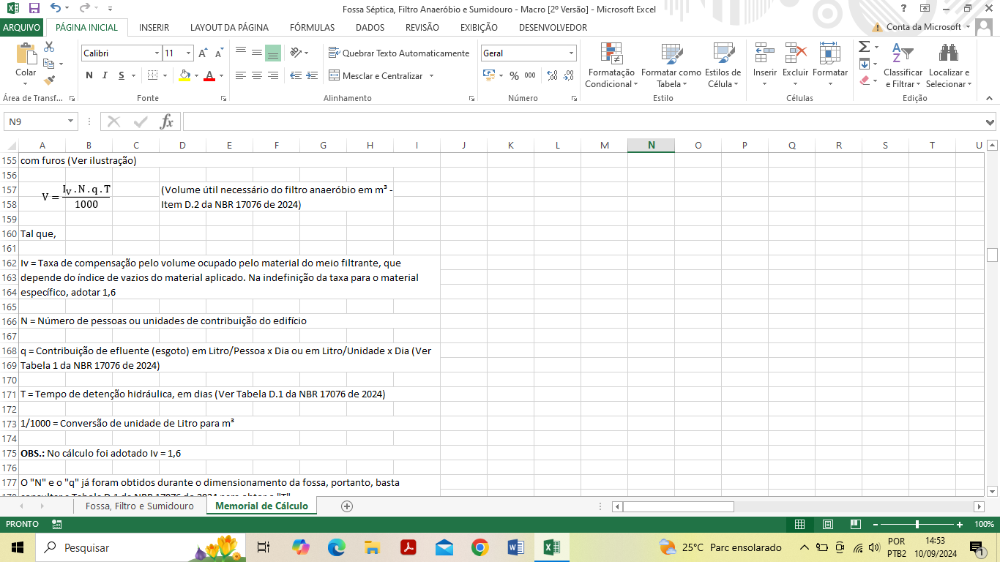Open Word from the Windows taskbar
This screenshot has width=1000, height=562.
(515, 547)
